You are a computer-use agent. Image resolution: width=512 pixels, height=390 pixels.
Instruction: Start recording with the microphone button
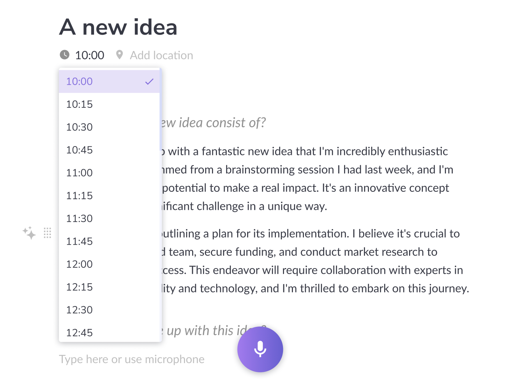[x=260, y=349]
